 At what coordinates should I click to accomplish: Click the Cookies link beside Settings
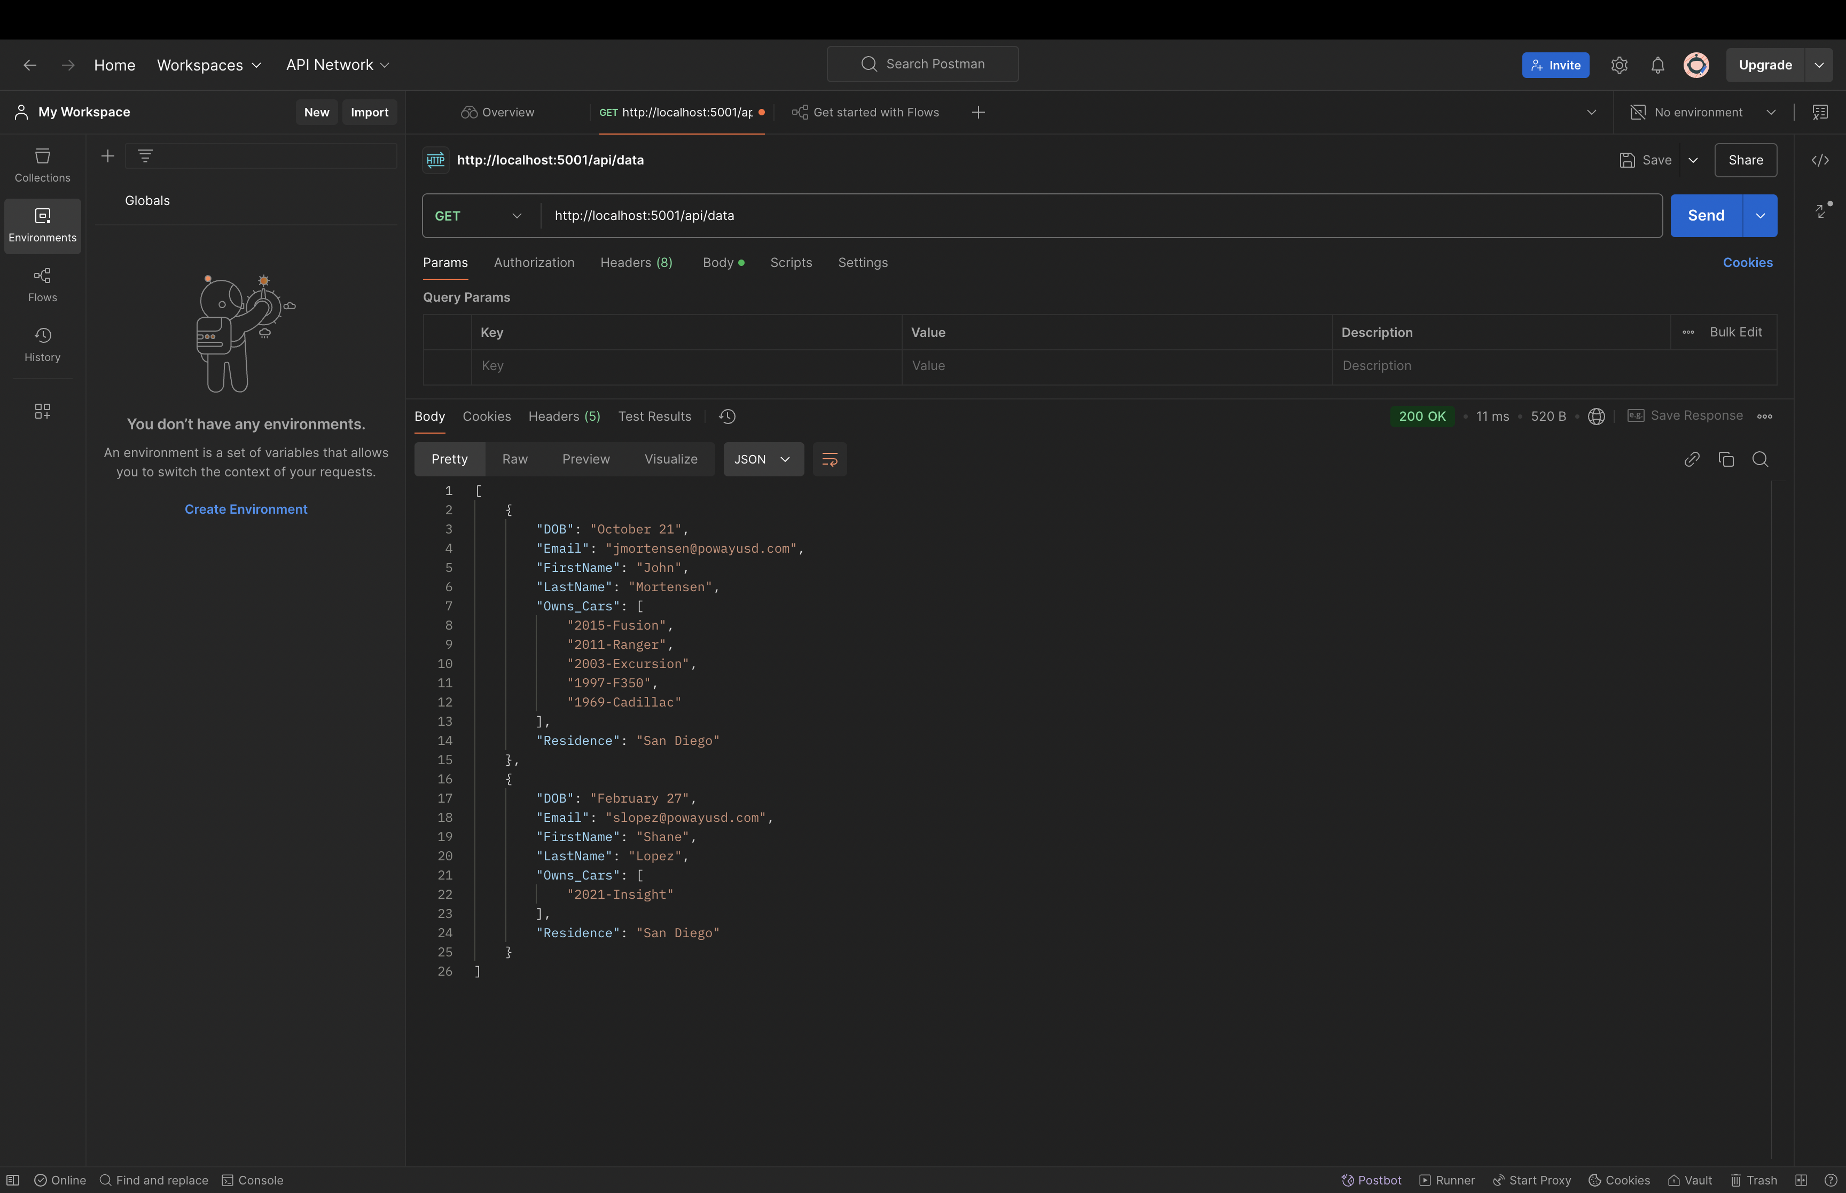tap(1747, 263)
